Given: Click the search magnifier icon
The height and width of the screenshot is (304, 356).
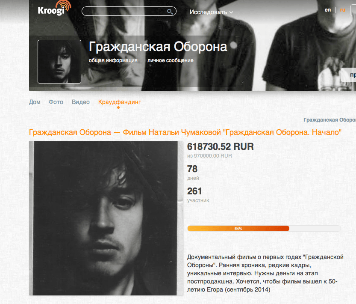Looking at the screenshot, I should click(170, 12).
